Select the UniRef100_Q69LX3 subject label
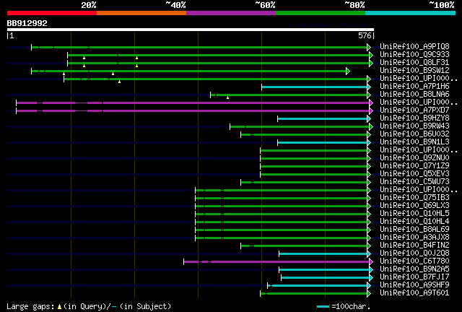Screen dimensions: 462x312 coord(414,206)
